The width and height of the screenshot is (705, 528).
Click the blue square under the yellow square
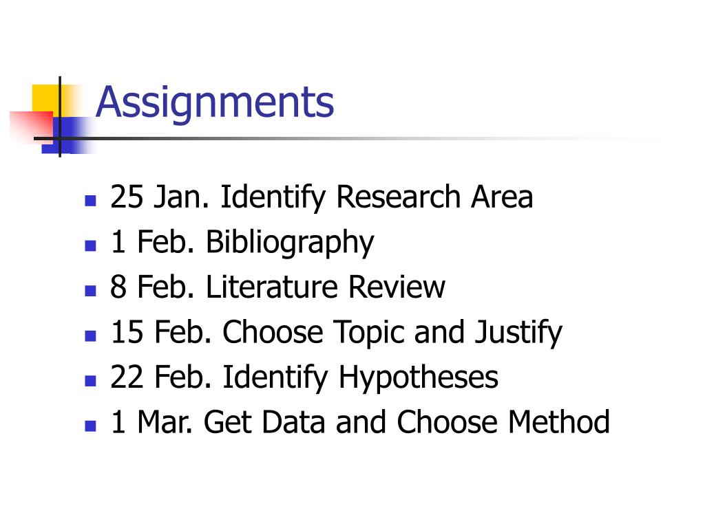[x=67, y=135]
